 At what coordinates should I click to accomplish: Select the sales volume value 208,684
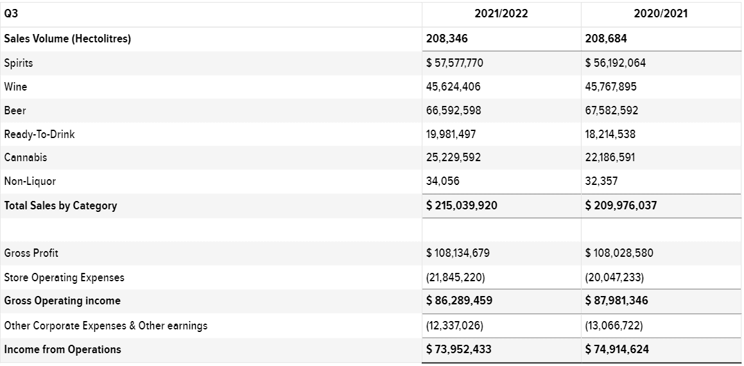pos(606,39)
